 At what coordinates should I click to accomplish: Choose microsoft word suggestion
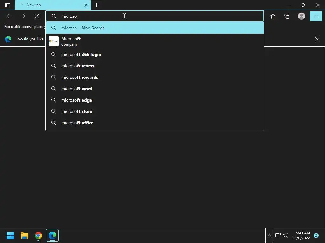[x=155, y=89]
